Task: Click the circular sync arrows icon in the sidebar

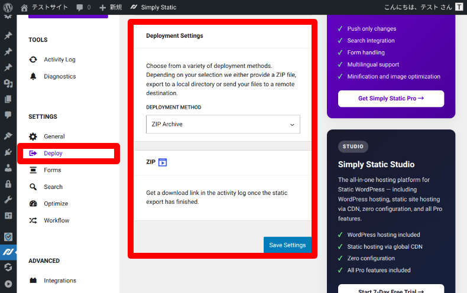Action: (x=8, y=267)
